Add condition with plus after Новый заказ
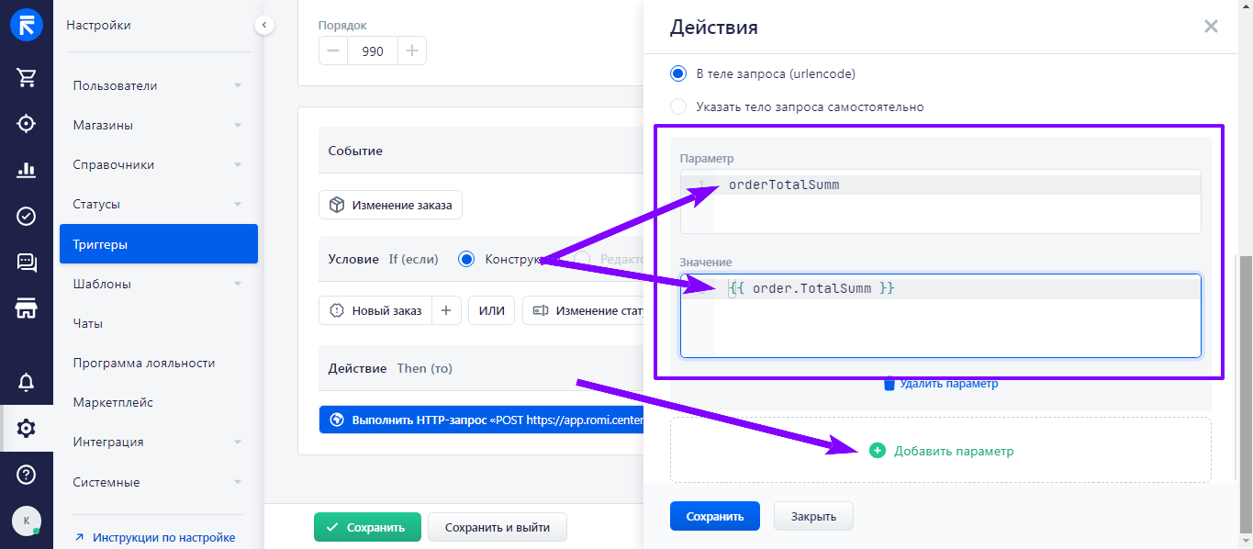The width and height of the screenshot is (1253, 549). (445, 310)
